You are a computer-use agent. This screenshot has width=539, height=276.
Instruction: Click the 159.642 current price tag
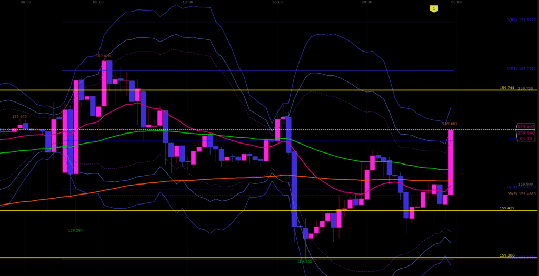pos(526,127)
